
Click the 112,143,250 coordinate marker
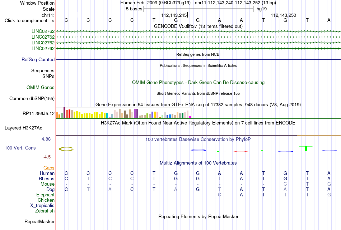coord(283,15)
